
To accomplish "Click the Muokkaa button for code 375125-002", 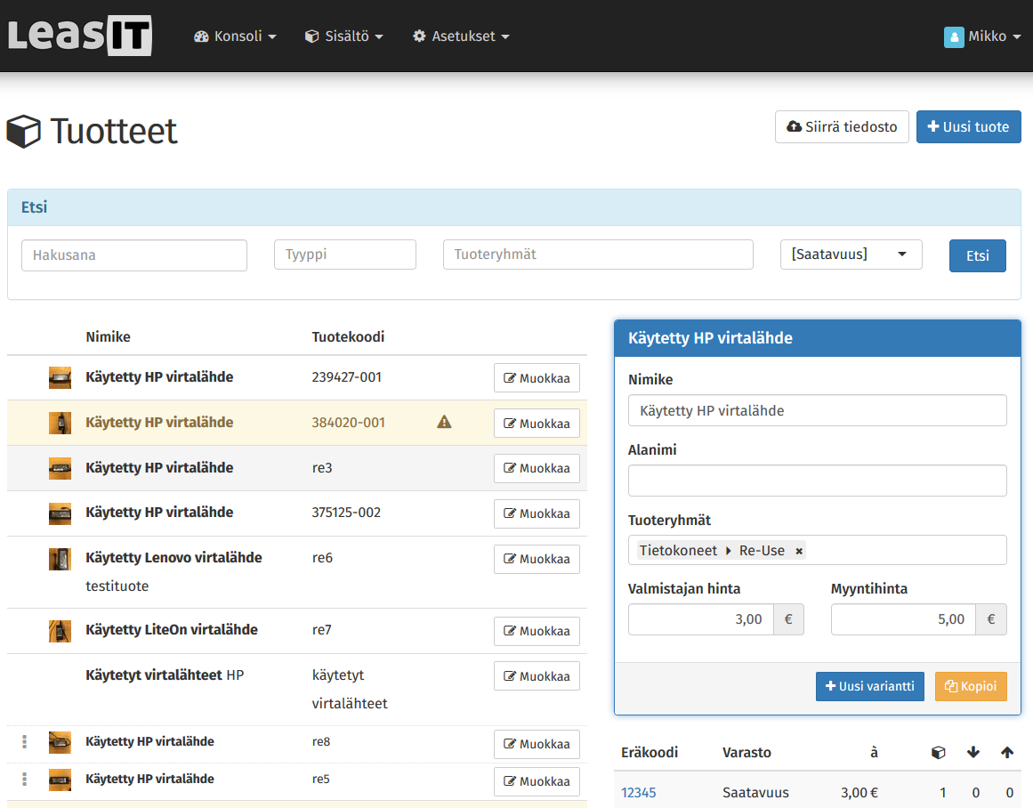I will (x=537, y=513).
